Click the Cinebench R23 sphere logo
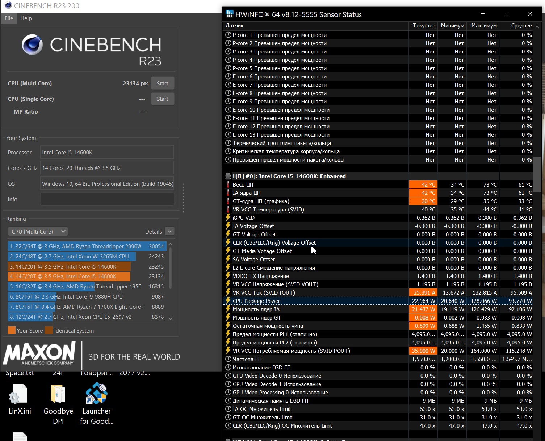Image resolution: width=545 pixels, height=441 pixels. point(32,45)
